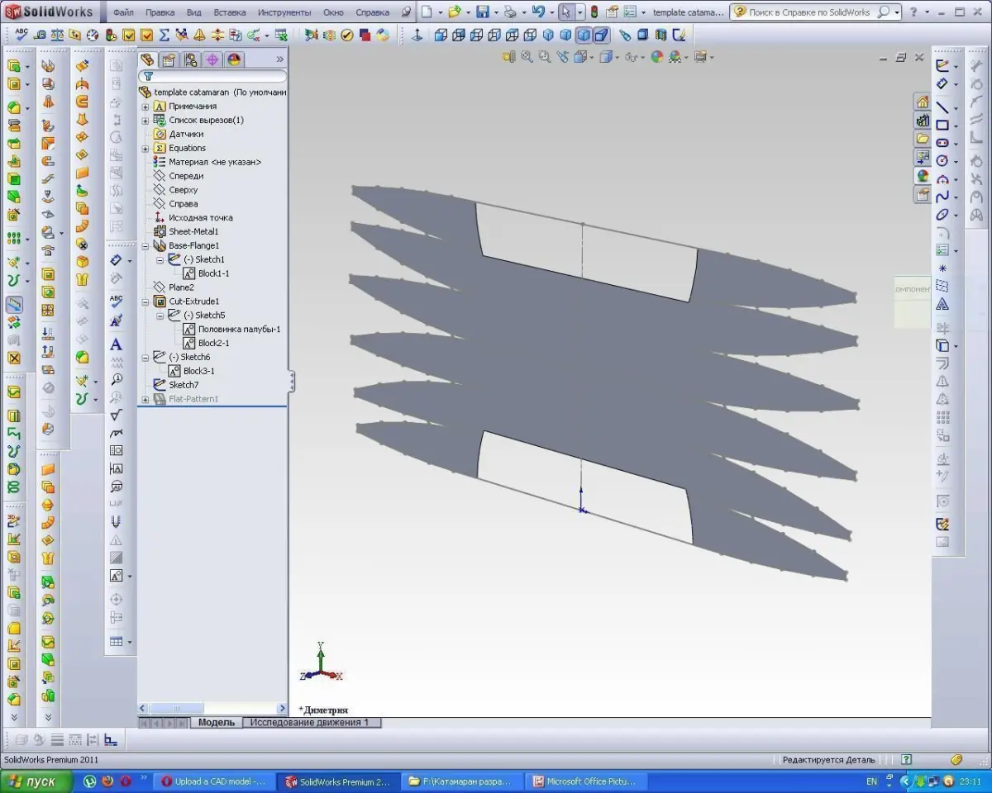The image size is (992, 793).
Task: Click the Save diskette icon
Action: (x=482, y=12)
